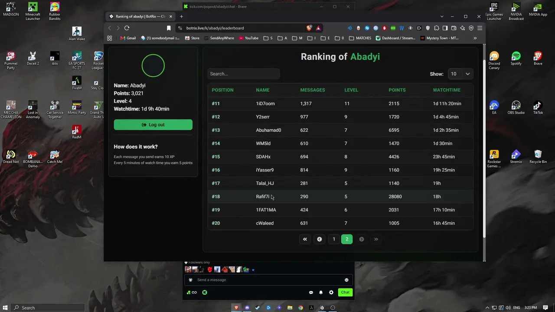The width and height of the screenshot is (555, 312).
Task: Open the browser extensions puzzle icon
Action: (436, 28)
